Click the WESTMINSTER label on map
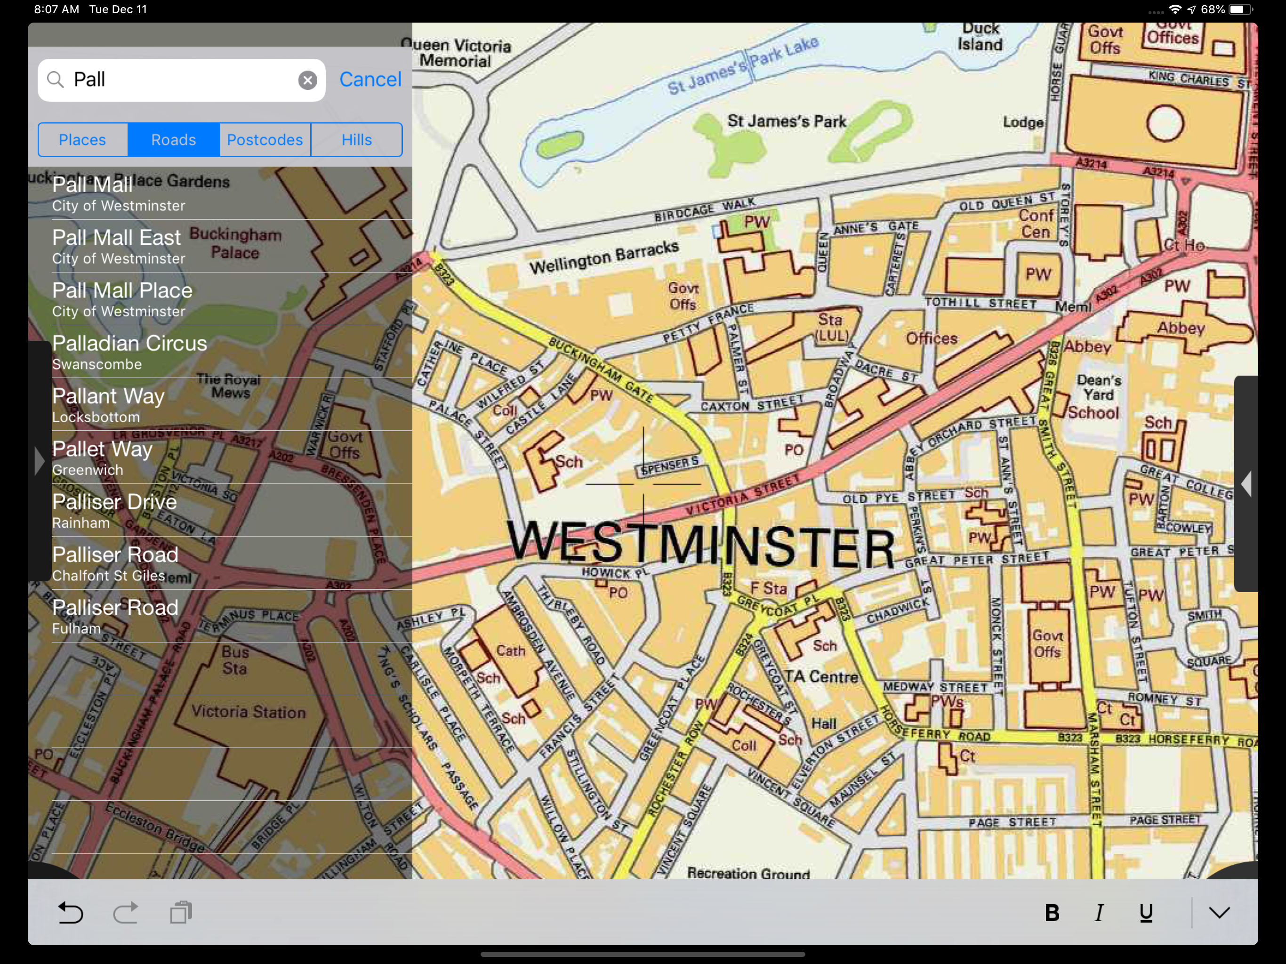The width and height of the screenshot is (1286, 964). pyautogui.click(x=701, y=544)
